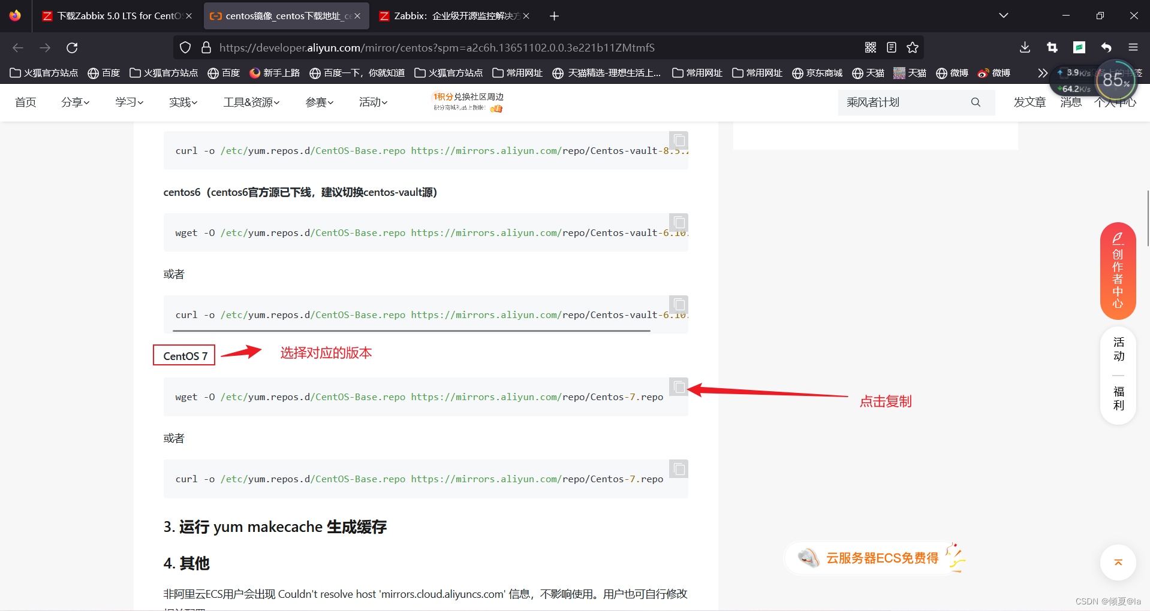Close the centos镜像 tab
Image resolution: width=1150 pixels, height=611 pixels.
pyautogui.click(x=357, y=16)
